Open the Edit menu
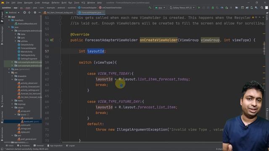This screenshot has height=151, width=269. 13,3
